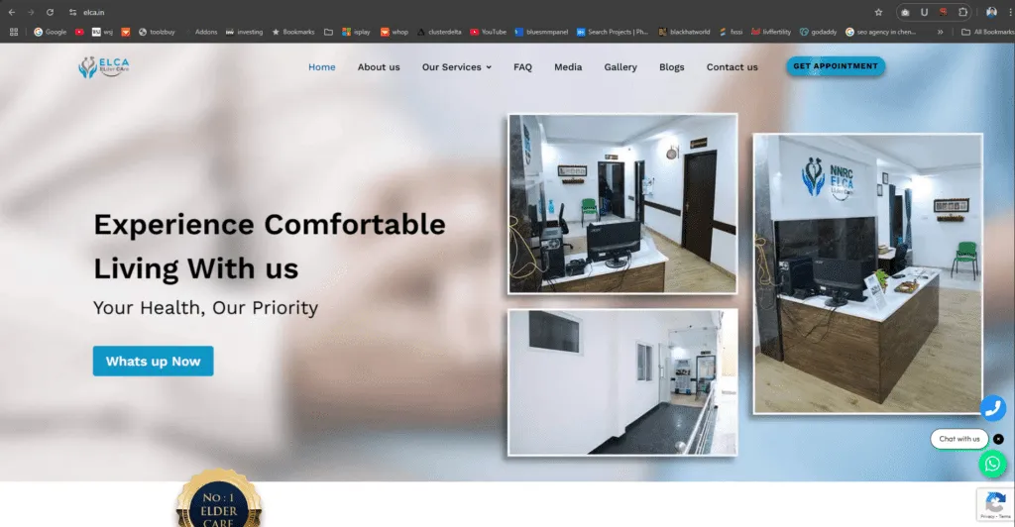
Task: Open the starred Bookmarks shortcut
Action: pyautogui.click(x=293, y=32)
